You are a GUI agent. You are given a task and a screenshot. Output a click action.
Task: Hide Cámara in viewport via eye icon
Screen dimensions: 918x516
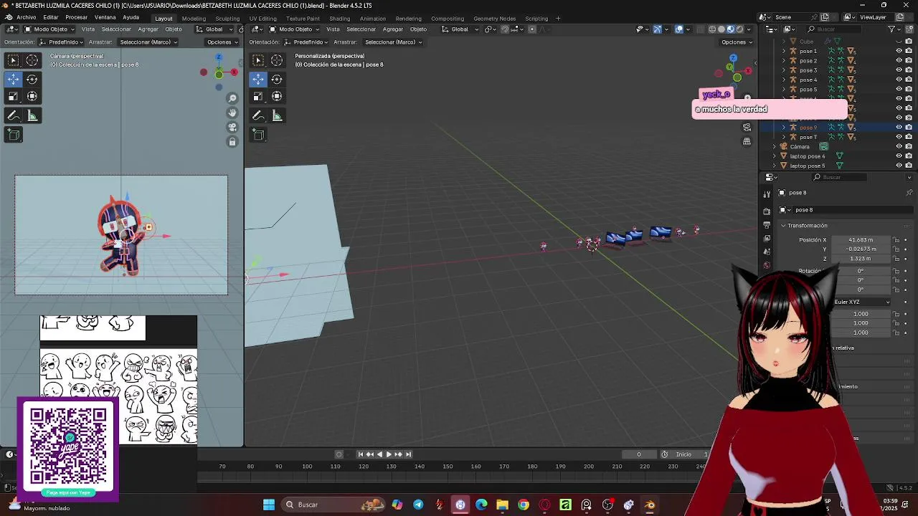[x=899, y=146]
